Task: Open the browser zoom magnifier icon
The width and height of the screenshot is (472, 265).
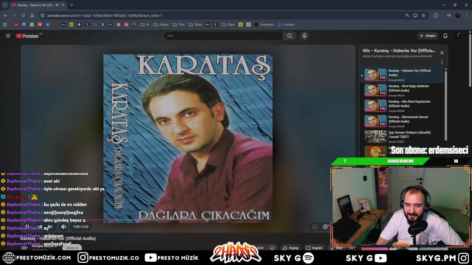Action: pos(407,15)
